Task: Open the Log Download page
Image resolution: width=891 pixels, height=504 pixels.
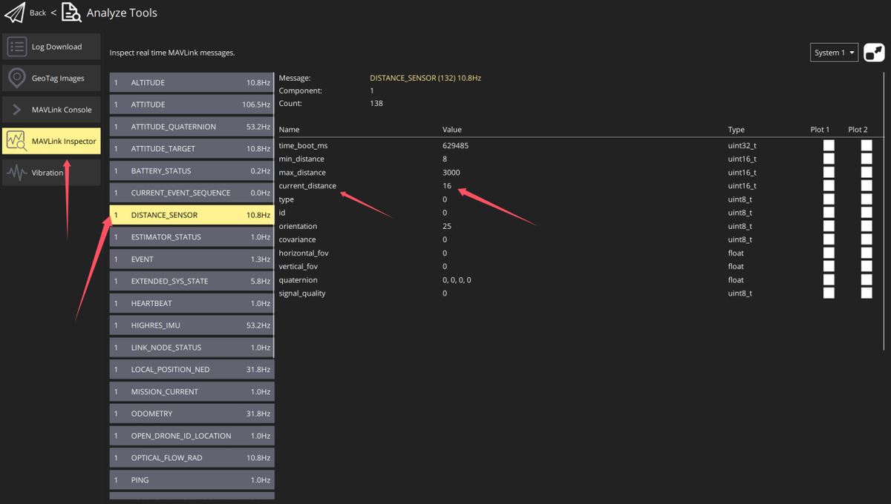Action: pos(51,47)
